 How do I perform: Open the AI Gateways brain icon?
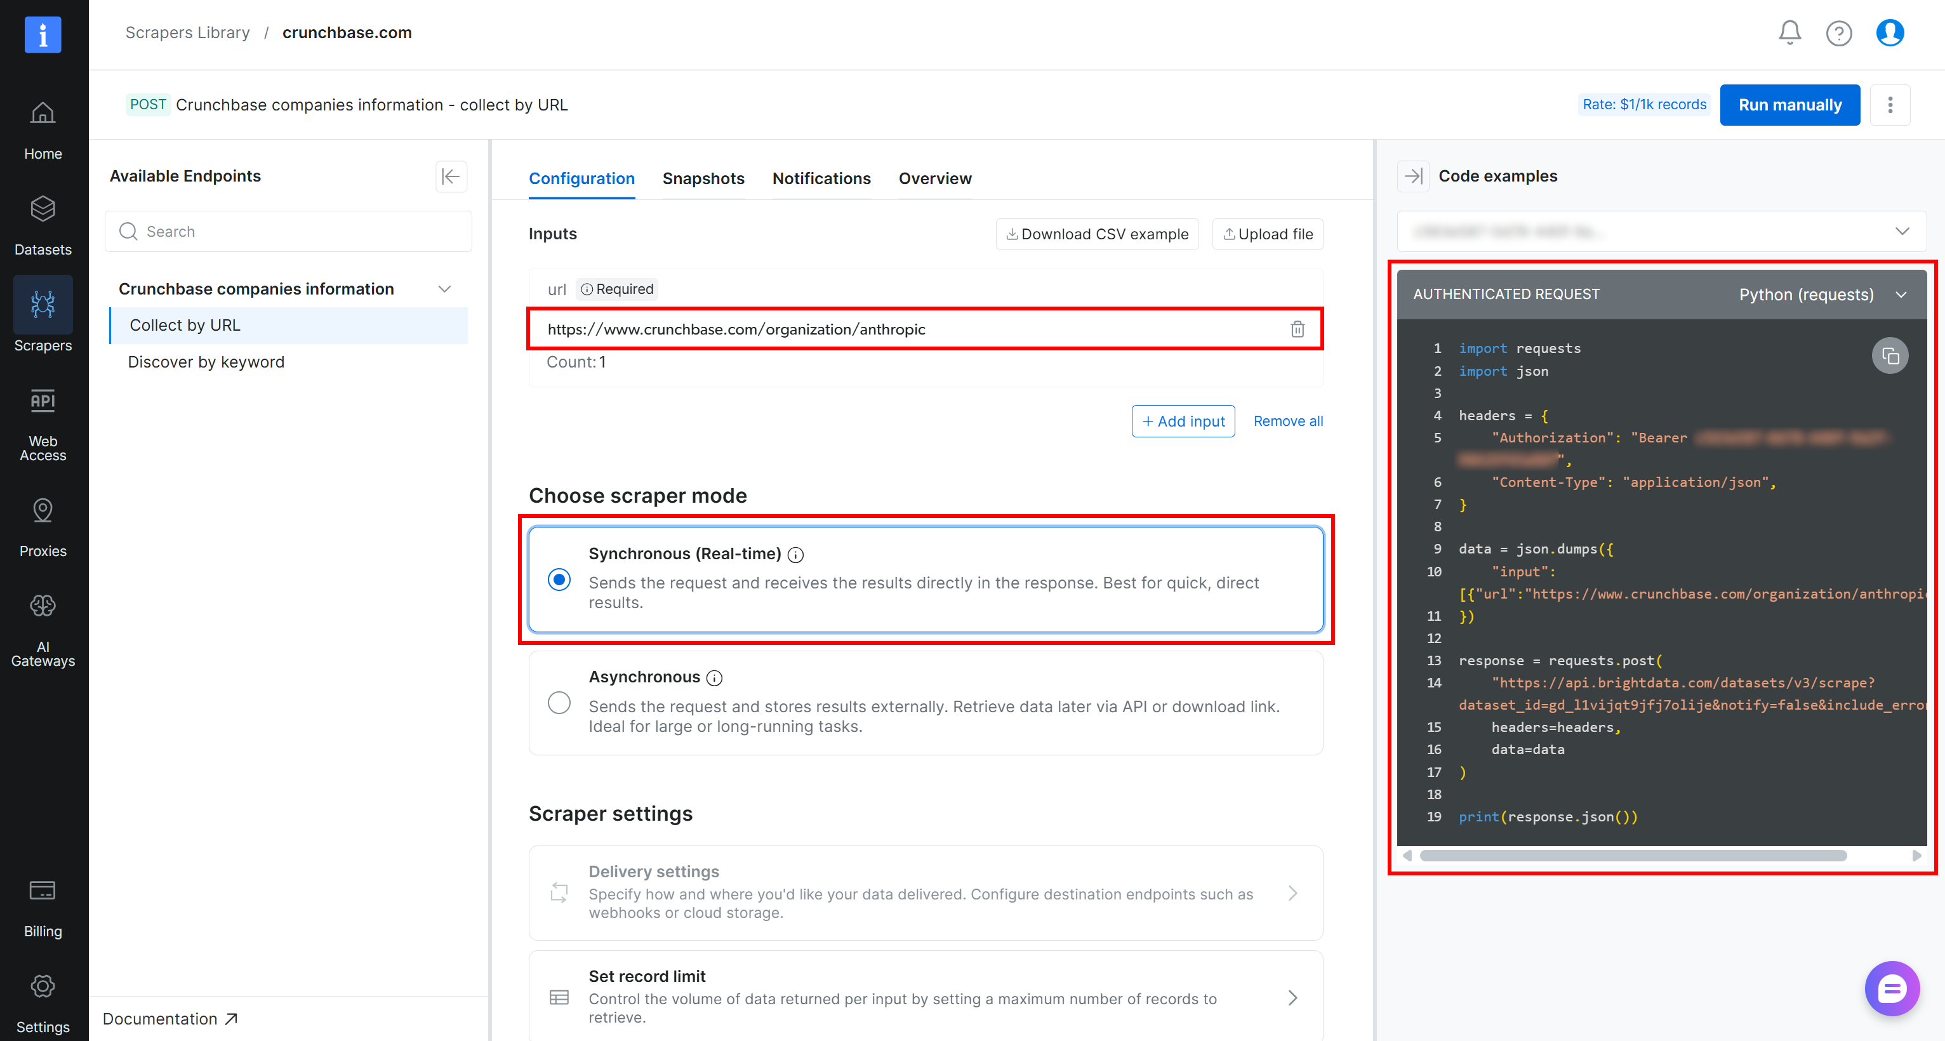click(x=43, y=606)
